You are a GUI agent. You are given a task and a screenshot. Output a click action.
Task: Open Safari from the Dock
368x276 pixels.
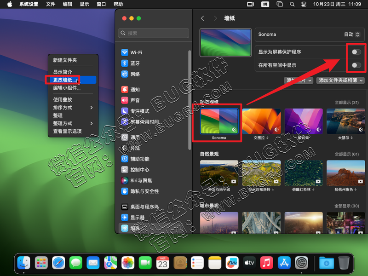pos(58,263)
